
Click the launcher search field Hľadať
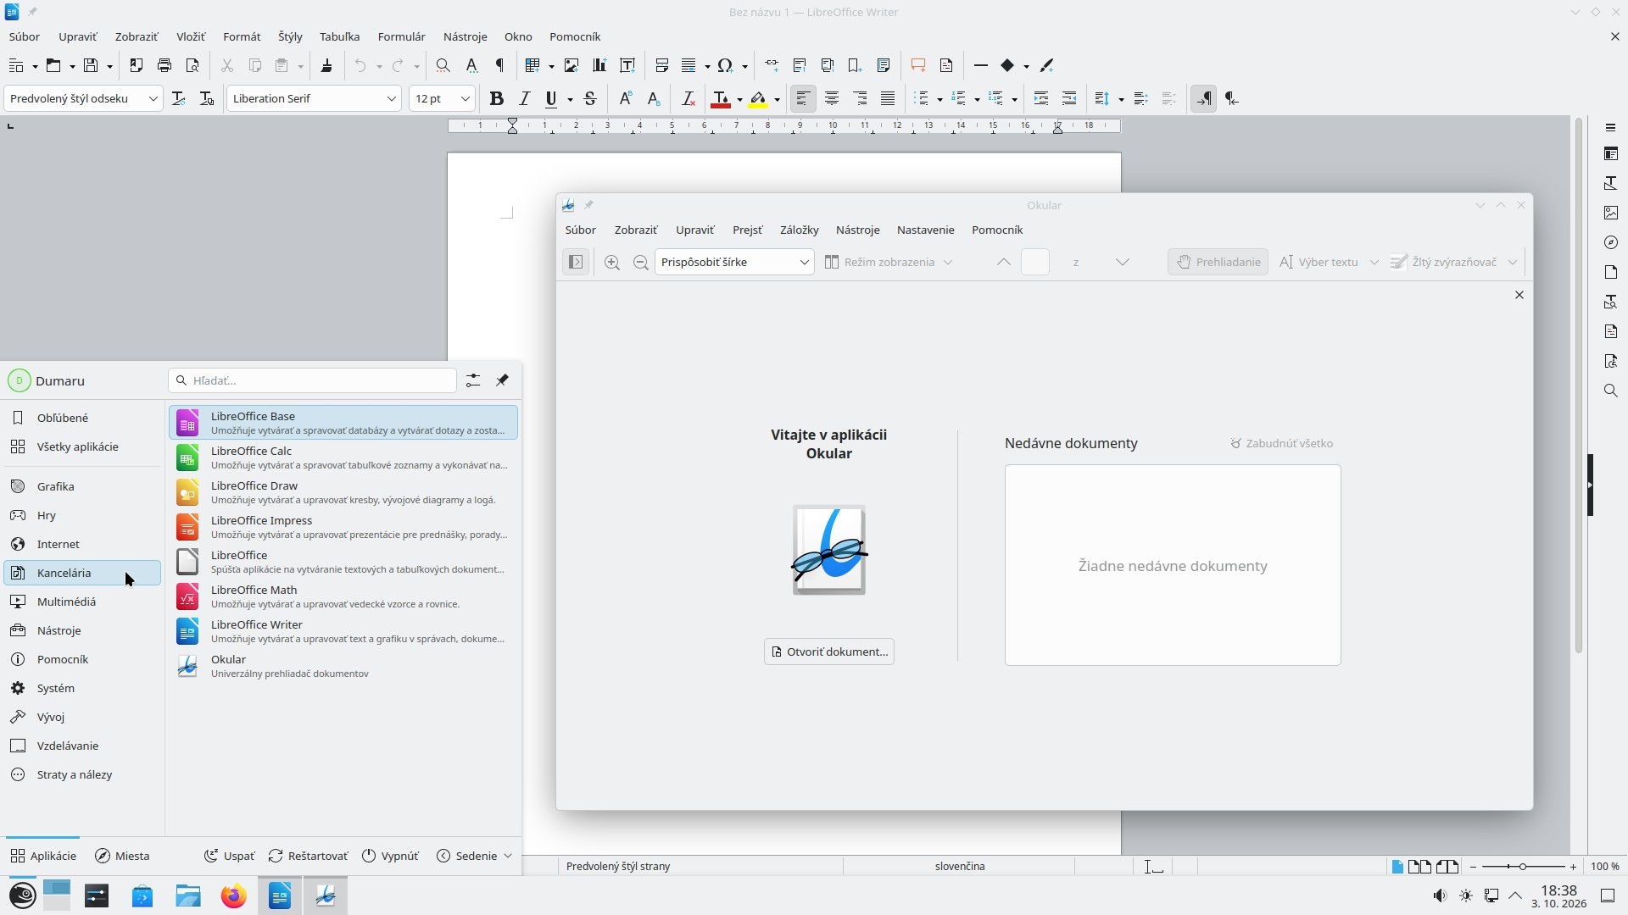[x=312, y=380]
